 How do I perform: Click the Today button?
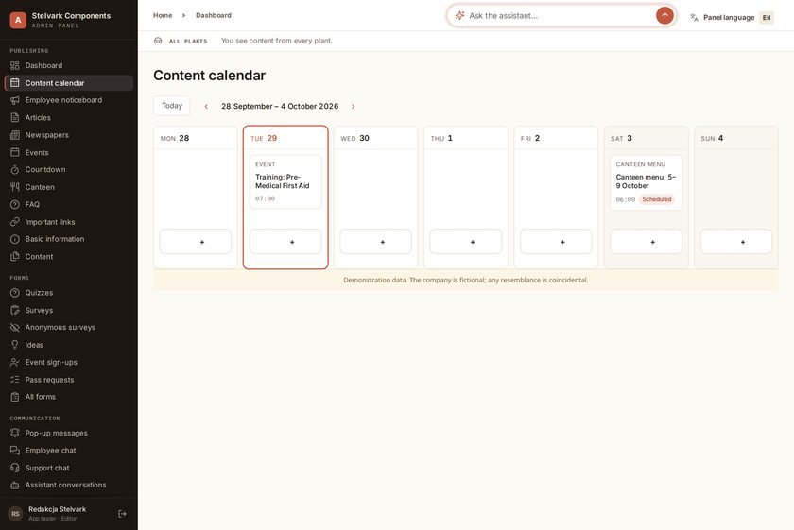pyautogui.click(x=172, y=106)
